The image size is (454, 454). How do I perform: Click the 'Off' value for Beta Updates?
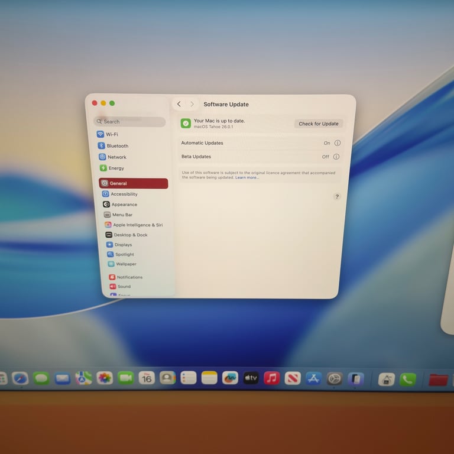click(326, 157)
